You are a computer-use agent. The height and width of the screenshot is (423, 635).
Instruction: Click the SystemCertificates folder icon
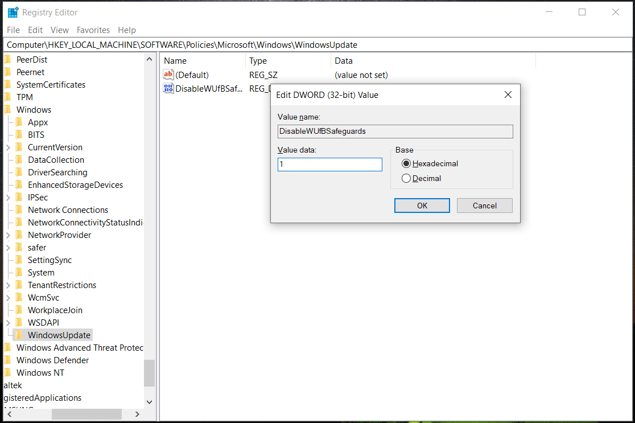[7, 85]
